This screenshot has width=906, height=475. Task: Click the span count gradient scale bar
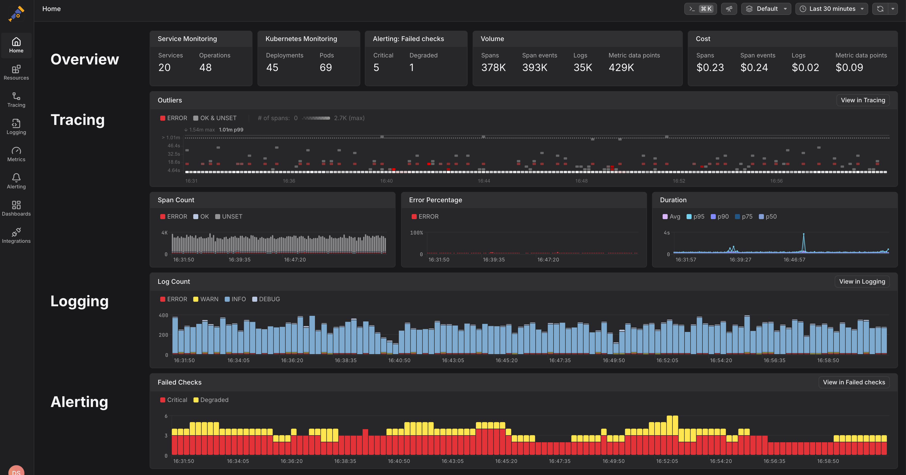(316, 118)
